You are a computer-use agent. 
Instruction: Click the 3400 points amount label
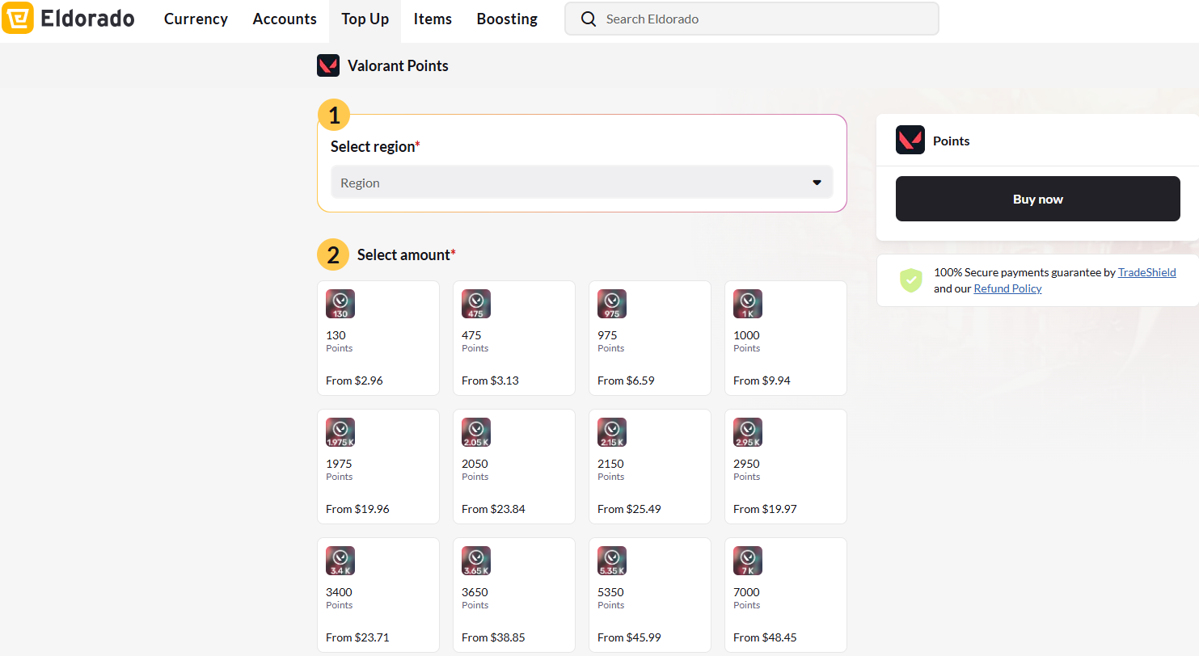click(339, 592)
